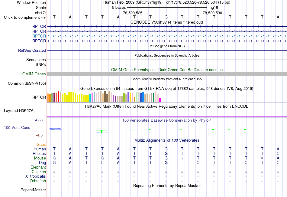Click the 'Click to complement' base label
This screenshot has height=197, width=287.
click(x=25, y=18)
